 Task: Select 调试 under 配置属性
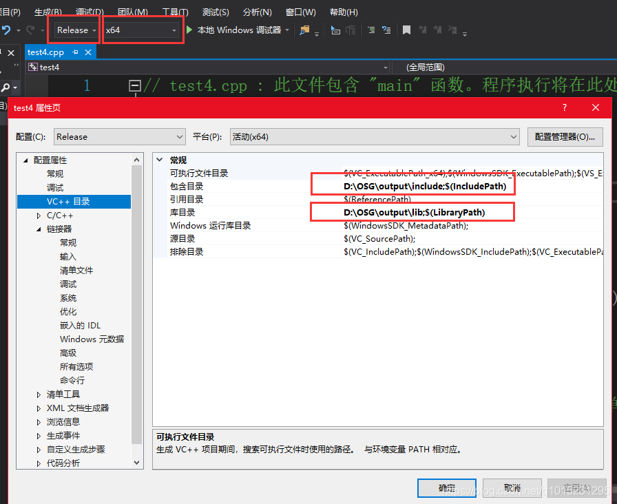[55, 188]
